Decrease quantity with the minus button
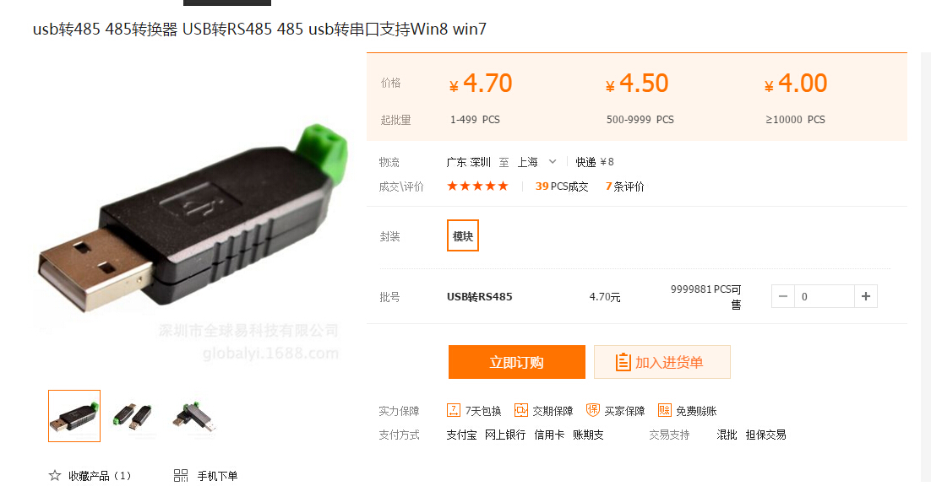 point(783,296)
